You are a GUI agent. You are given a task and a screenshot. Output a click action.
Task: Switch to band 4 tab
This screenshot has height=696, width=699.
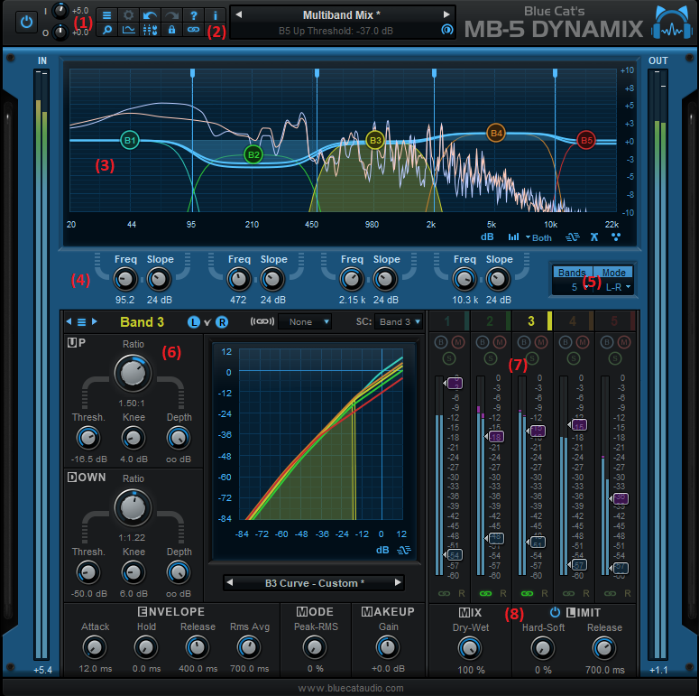pos(575,320)
